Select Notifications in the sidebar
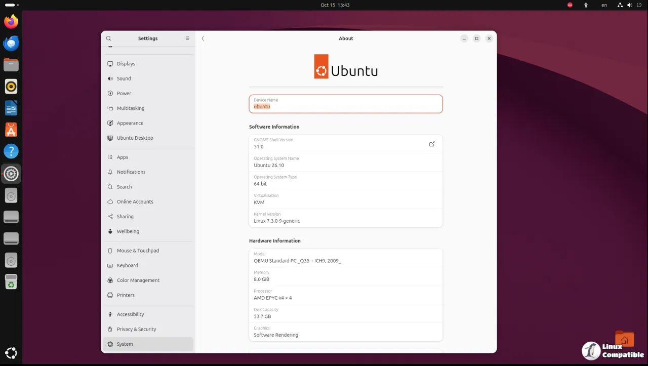 coord(148,172)
